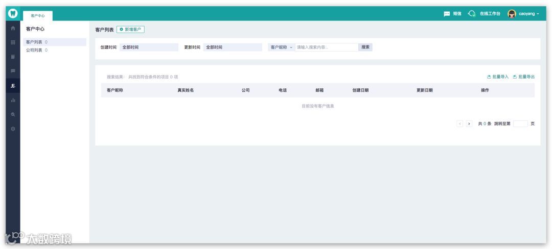Click the 搜索结果 summary text
The height and width of the screenshot is (249, 552).
point(142,77)
